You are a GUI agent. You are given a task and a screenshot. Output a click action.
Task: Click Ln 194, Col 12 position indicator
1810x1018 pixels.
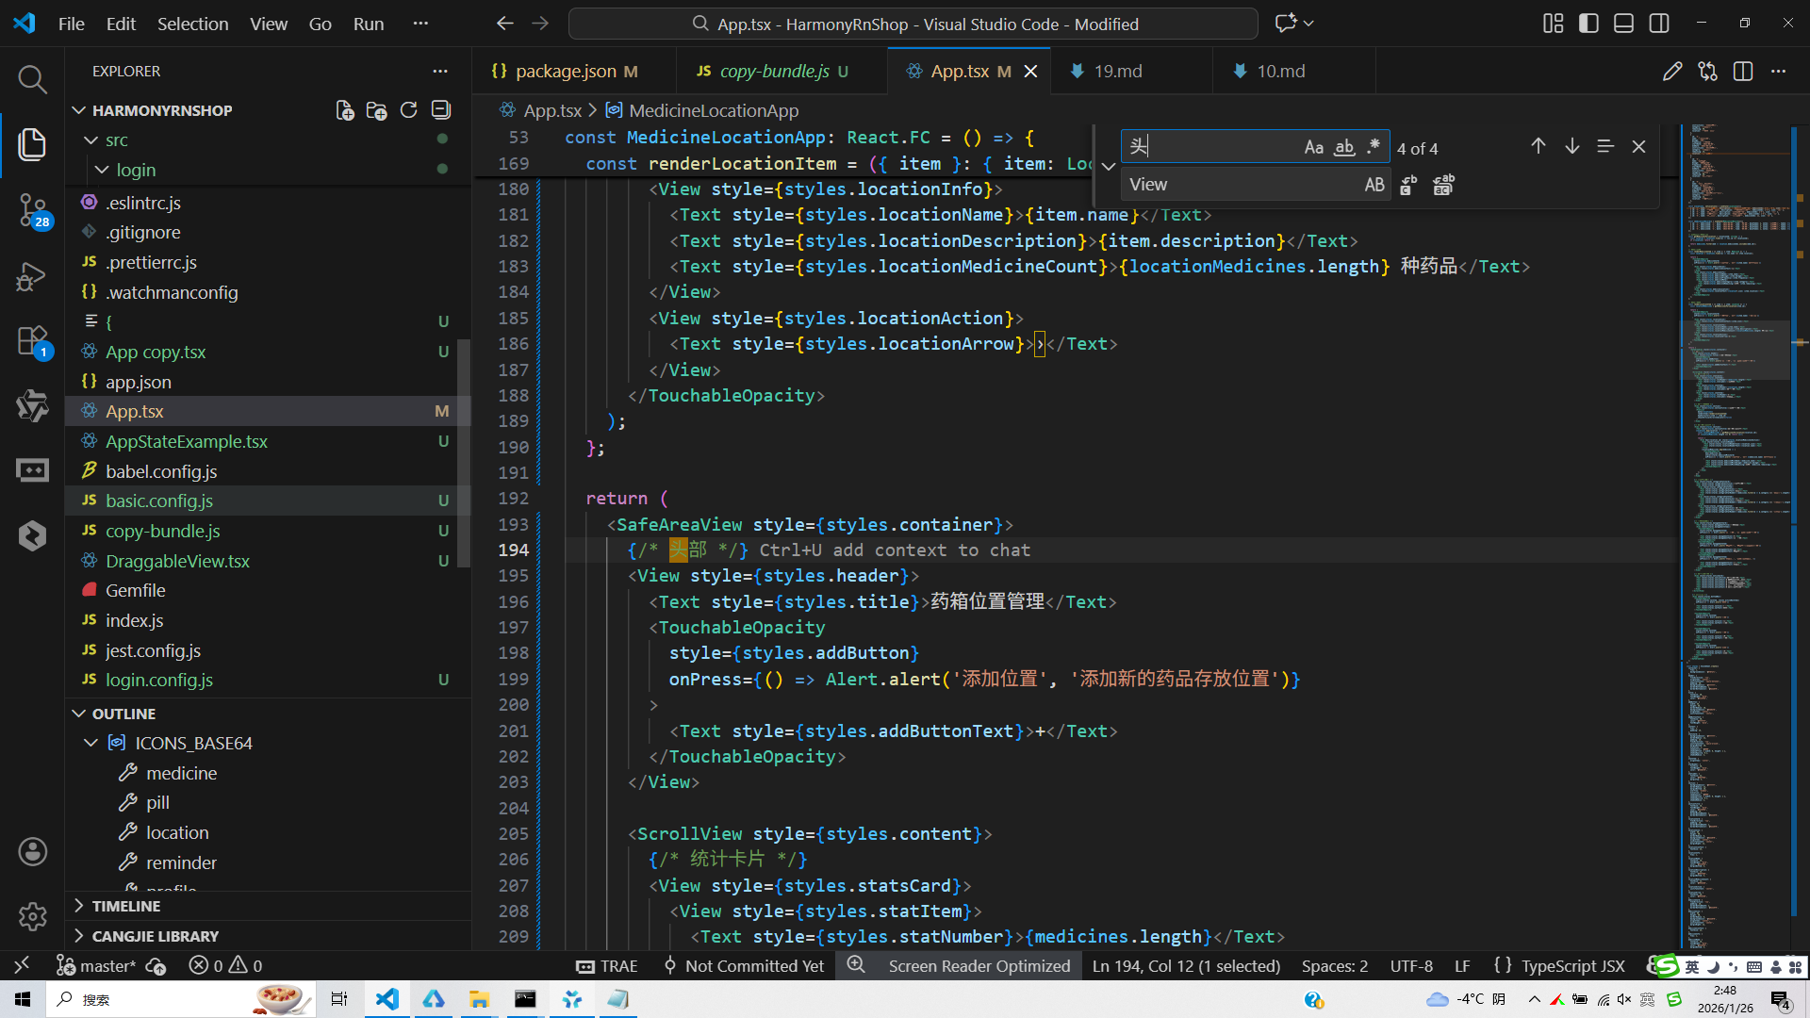tap(1186, 965)
